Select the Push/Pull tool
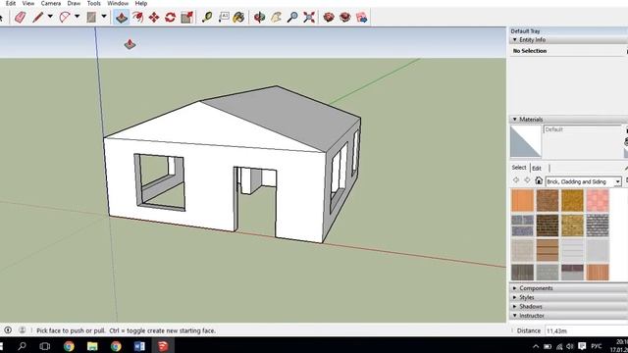 click(122, 18)
